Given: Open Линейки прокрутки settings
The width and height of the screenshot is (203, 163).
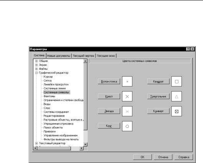Looking at the screenshot, I should coord(56,85).
